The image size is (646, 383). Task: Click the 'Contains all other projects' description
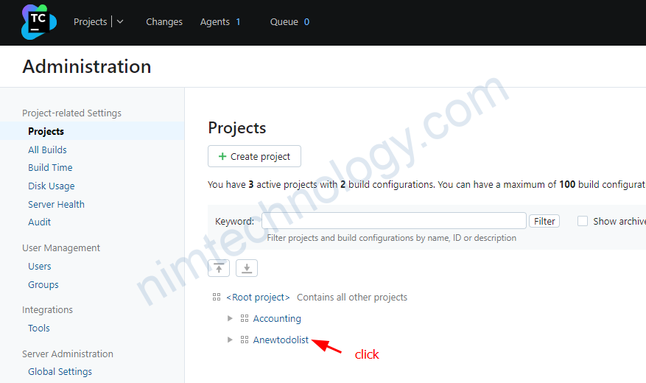pyautogui.click(x=352, y=298)
